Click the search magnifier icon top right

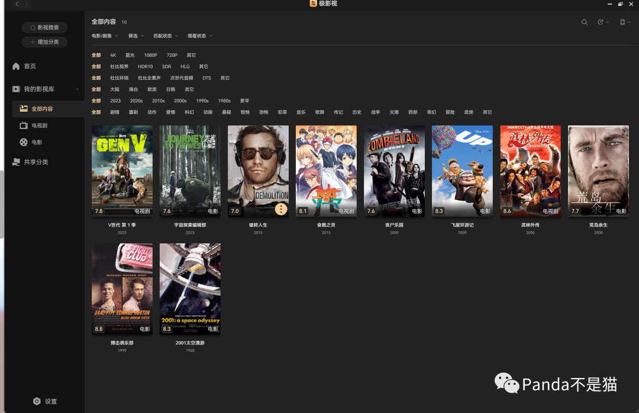point(585,22)
